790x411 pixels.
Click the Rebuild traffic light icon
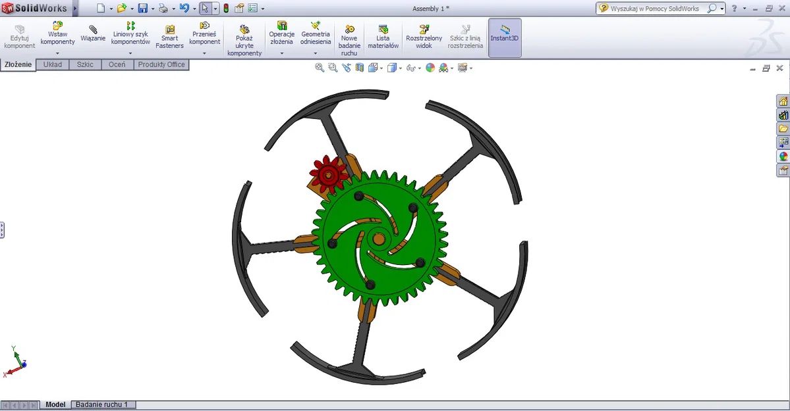point(227,7)
